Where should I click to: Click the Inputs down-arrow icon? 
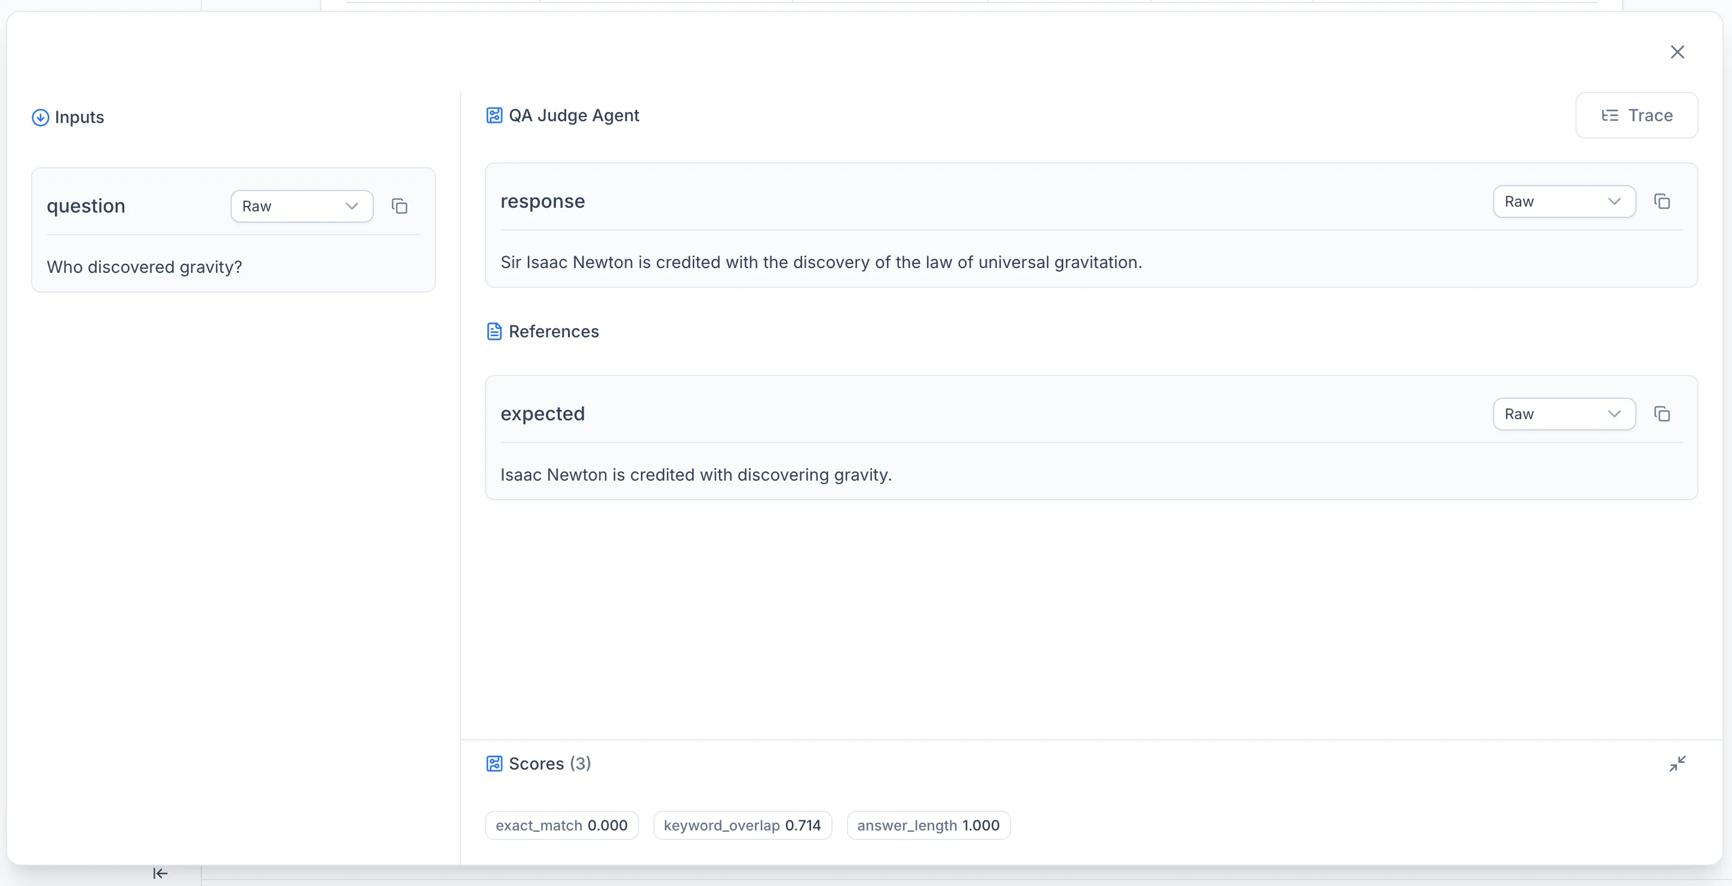click(41, 118)
